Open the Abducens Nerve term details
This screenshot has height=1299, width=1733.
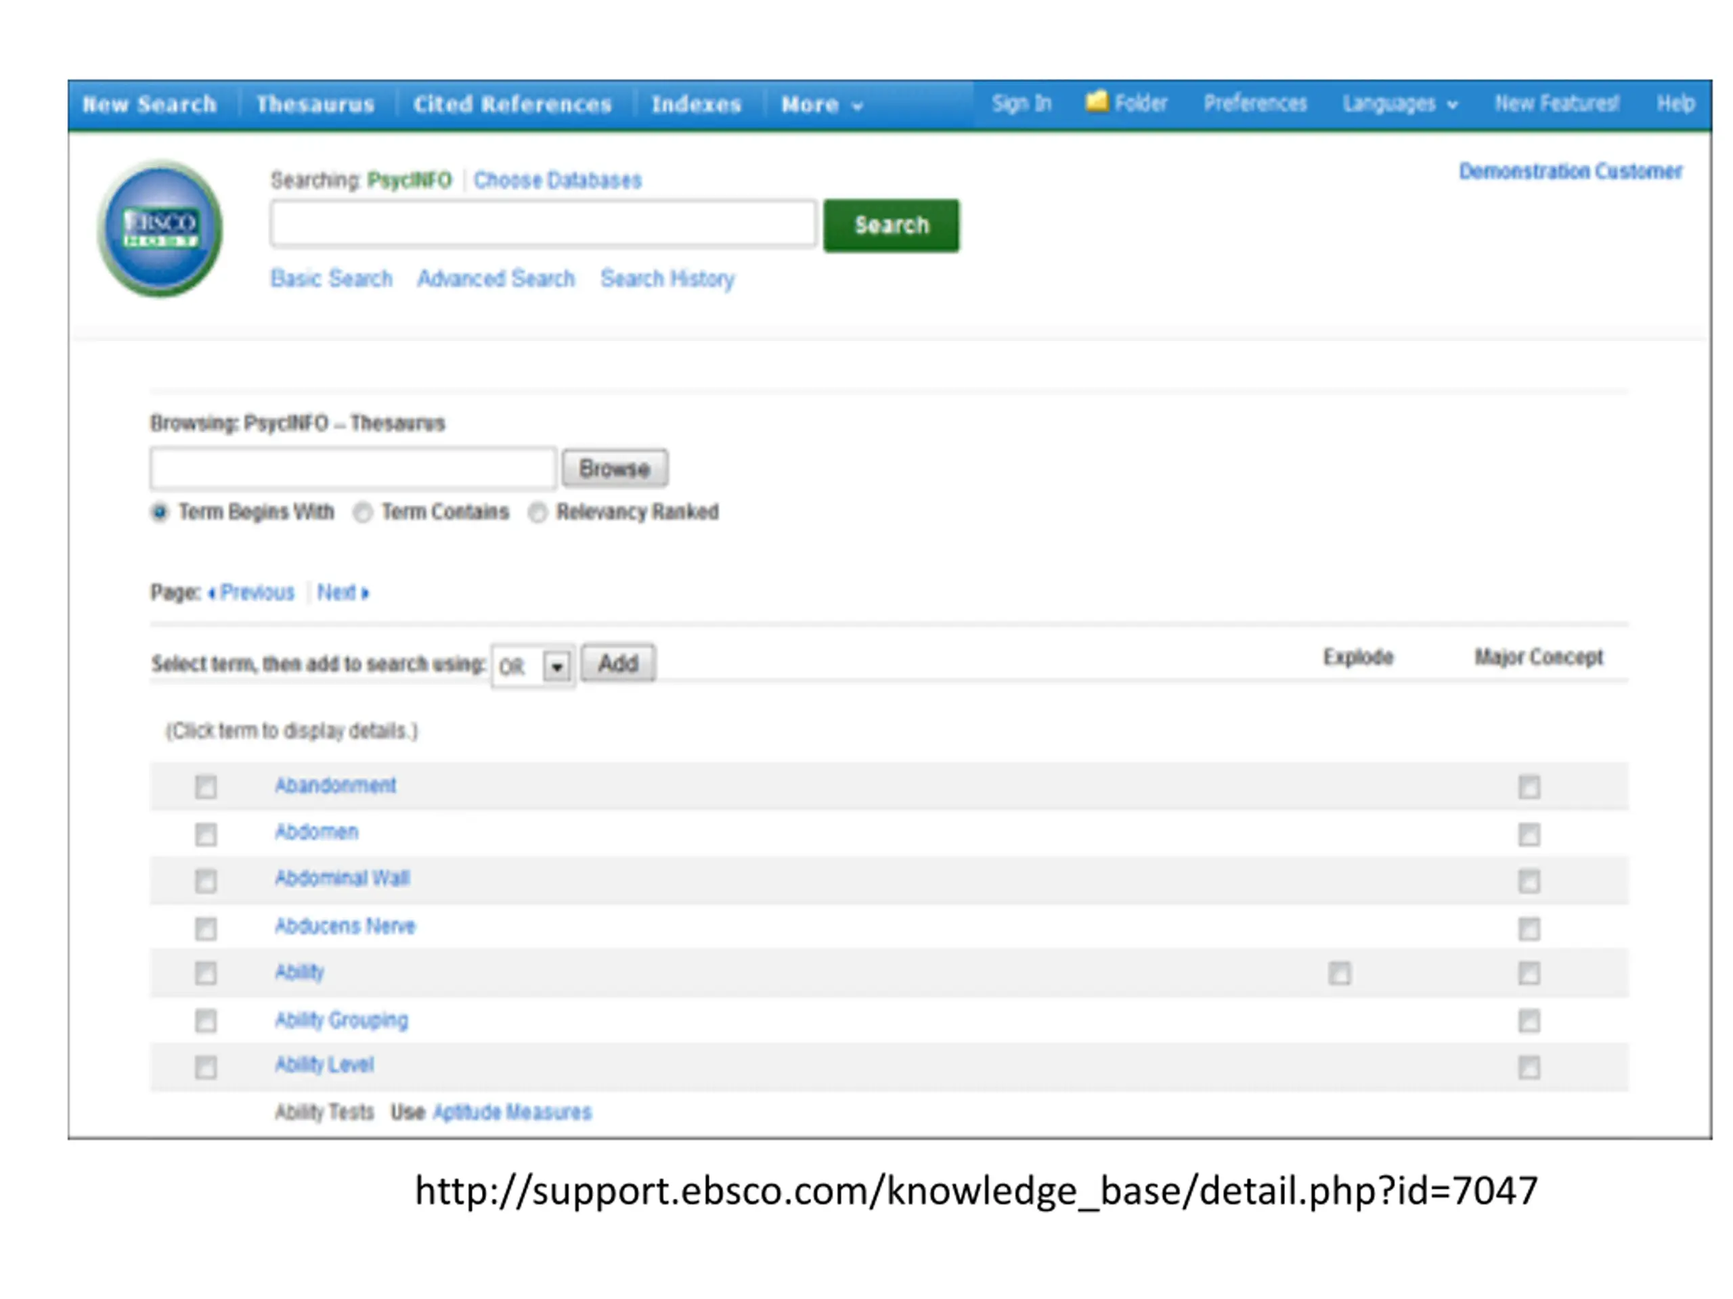point(345,926)
